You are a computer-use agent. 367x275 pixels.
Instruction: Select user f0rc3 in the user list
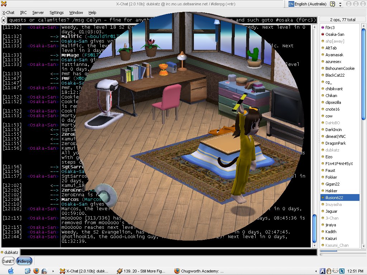tap(340, 28)
